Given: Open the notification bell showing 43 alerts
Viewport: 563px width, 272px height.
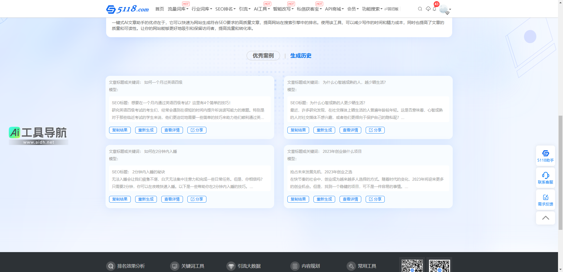Looking at the screenshot, I should click(x=434, y=9).
